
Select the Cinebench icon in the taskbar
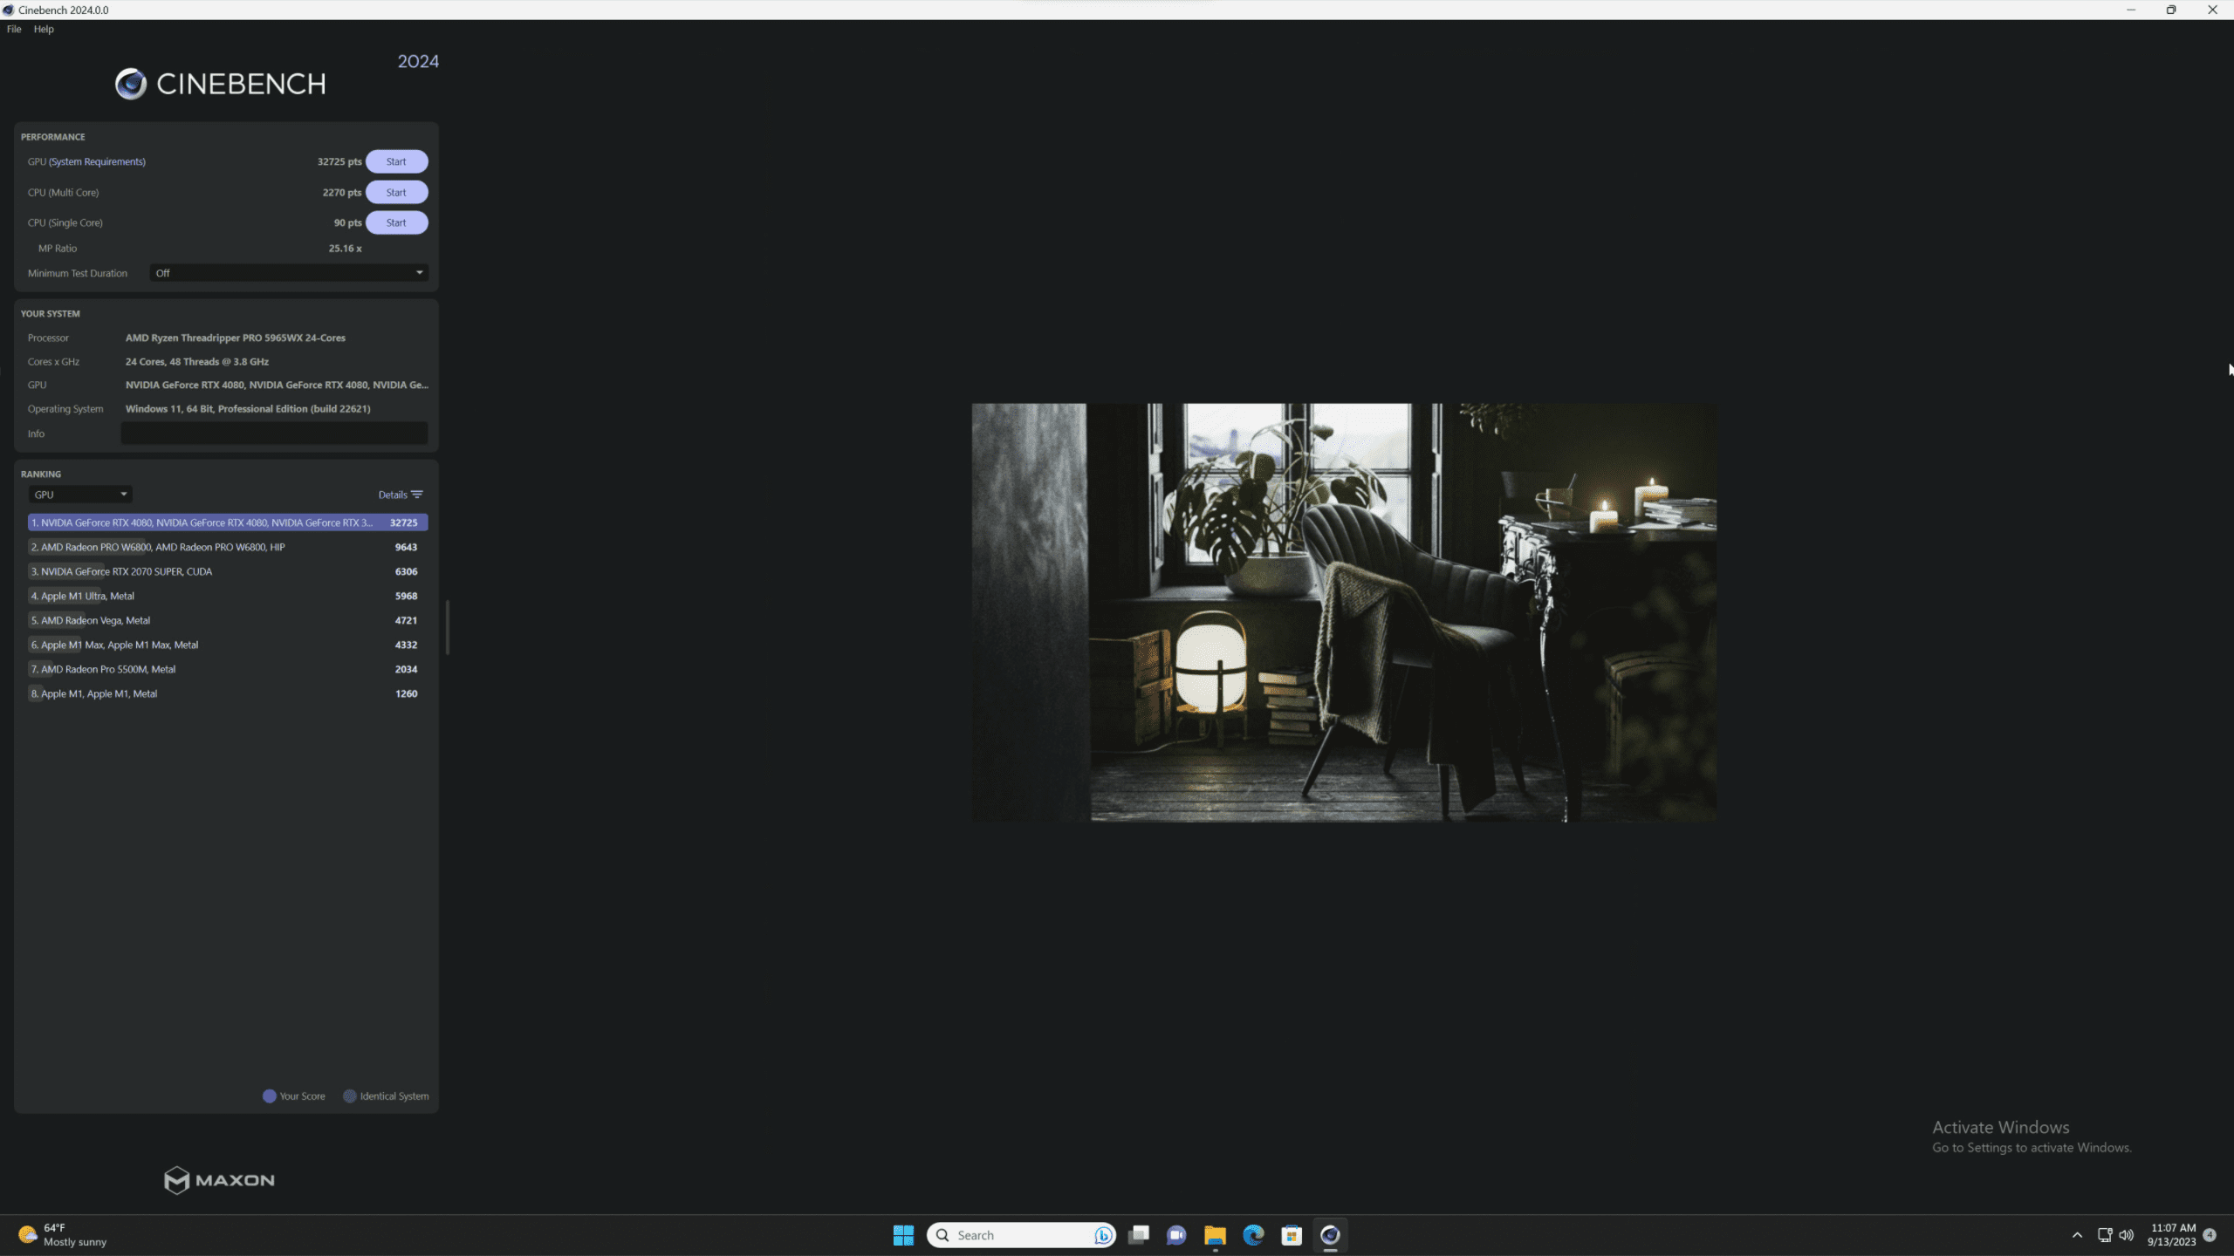click(1330, 1234)
